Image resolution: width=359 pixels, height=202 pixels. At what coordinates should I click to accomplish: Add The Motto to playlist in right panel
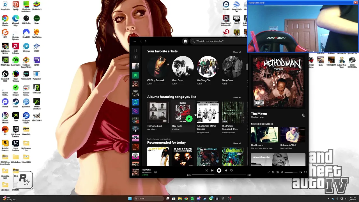(x=303, y=115)
